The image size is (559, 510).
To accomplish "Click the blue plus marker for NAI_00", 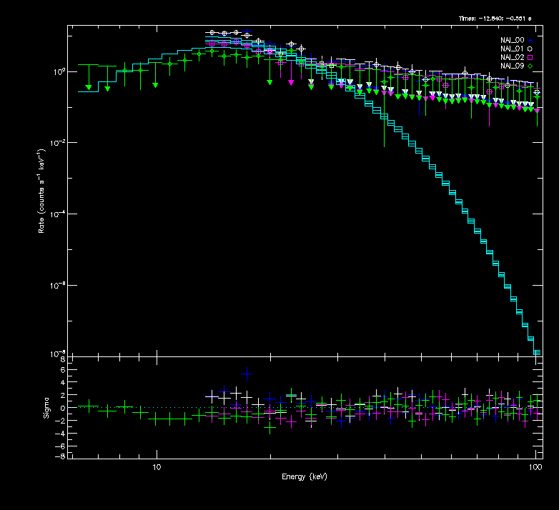I will point(530,40).
